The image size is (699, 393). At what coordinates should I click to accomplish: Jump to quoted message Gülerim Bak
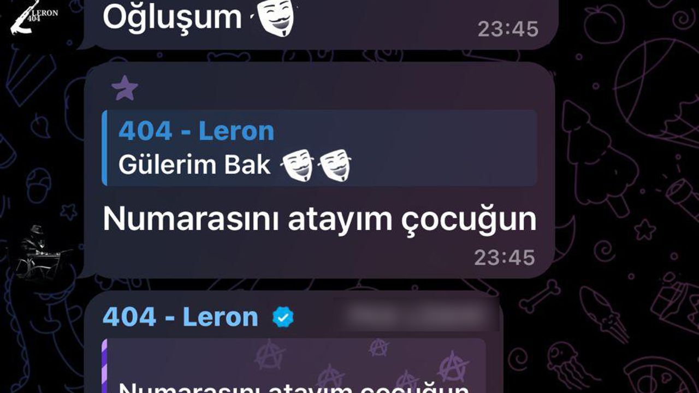point(319,148)
